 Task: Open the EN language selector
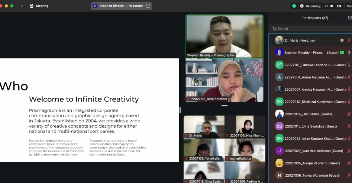pyautogui.click(x=339, y=6)
